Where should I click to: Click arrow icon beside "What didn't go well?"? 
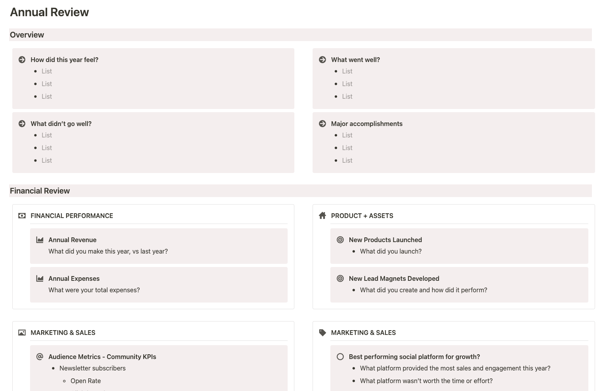pyautogui.click(x=22, y=124)
